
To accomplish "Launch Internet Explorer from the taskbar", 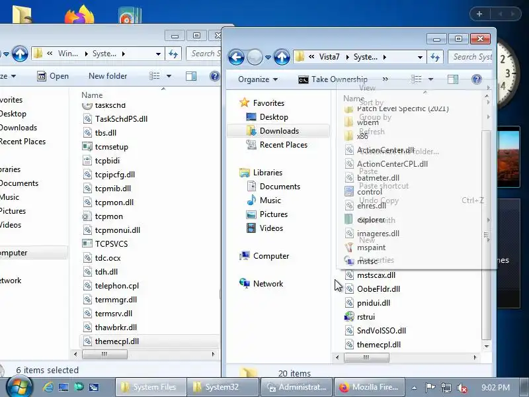I will pos(48,387).
